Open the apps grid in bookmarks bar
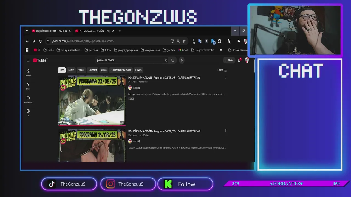This screenshot has height=197, width=351. pos(27,50)
